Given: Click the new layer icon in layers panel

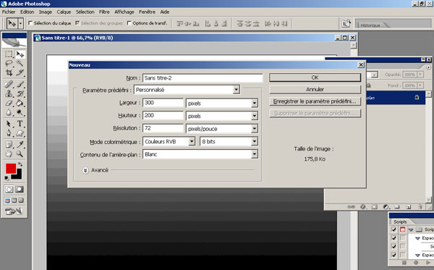Looking at the screenshot, I should point(409,206).
